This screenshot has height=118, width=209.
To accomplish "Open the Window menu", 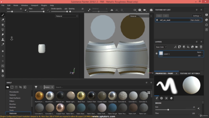I will coord(24,5).
